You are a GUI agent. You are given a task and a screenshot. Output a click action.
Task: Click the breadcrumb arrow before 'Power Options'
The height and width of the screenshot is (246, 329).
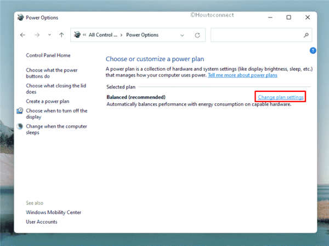pyautogui.click(x=122, y=35)
